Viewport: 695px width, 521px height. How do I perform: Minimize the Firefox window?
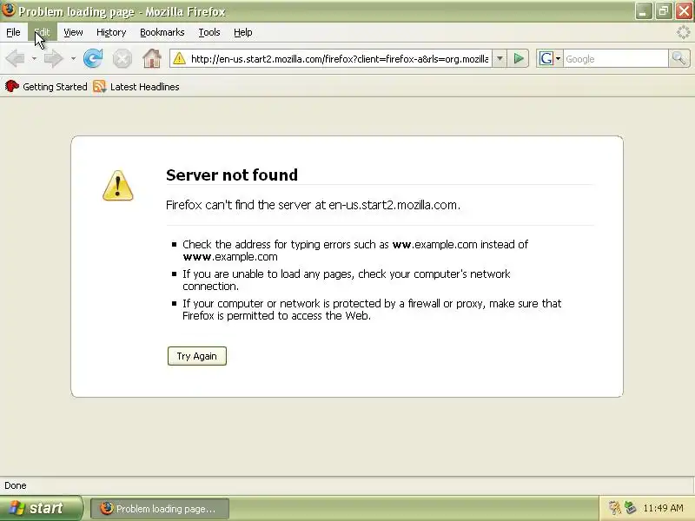coord(644,11)
